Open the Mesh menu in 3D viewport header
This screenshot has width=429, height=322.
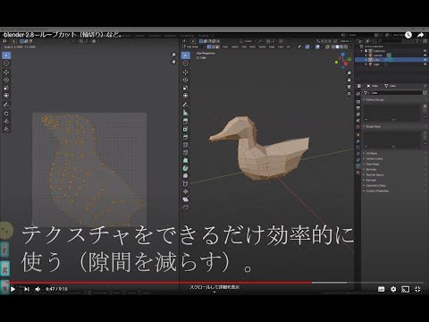[252, 47]
